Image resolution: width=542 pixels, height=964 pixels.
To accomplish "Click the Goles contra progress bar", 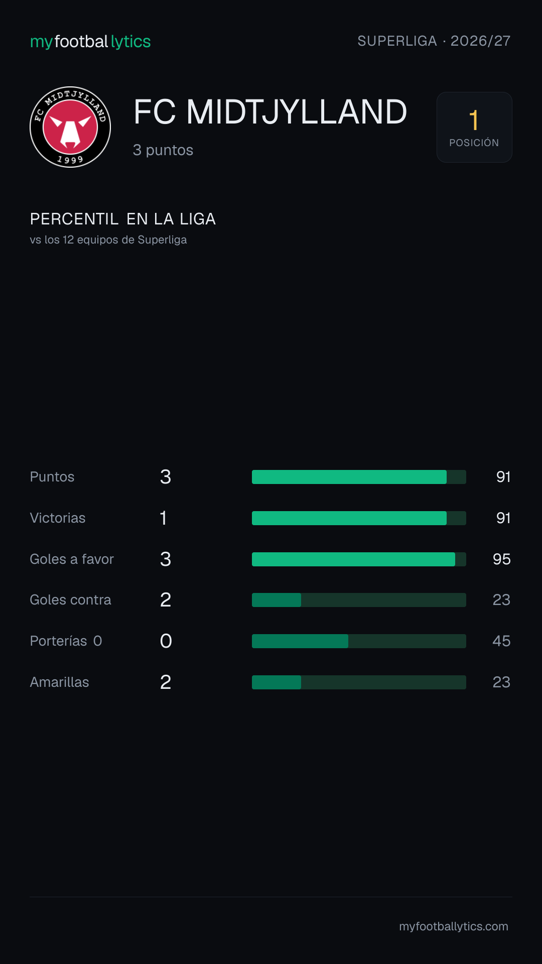I will (359, 600).
